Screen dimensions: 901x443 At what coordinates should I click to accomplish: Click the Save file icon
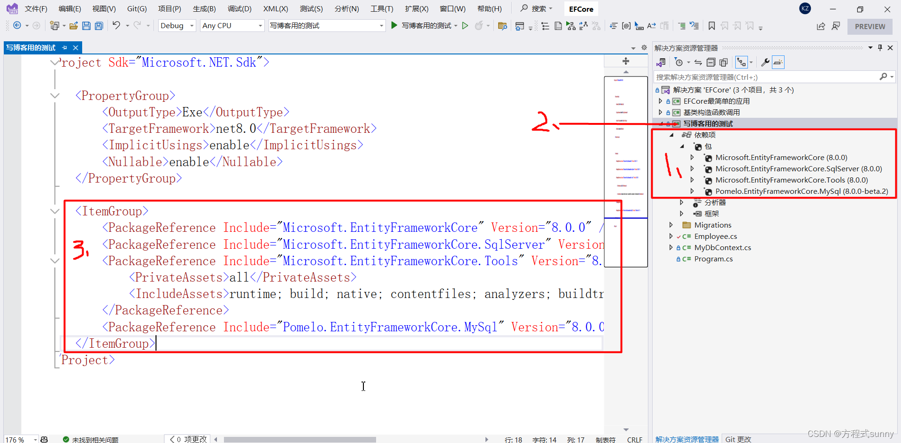tap(86, 26)
